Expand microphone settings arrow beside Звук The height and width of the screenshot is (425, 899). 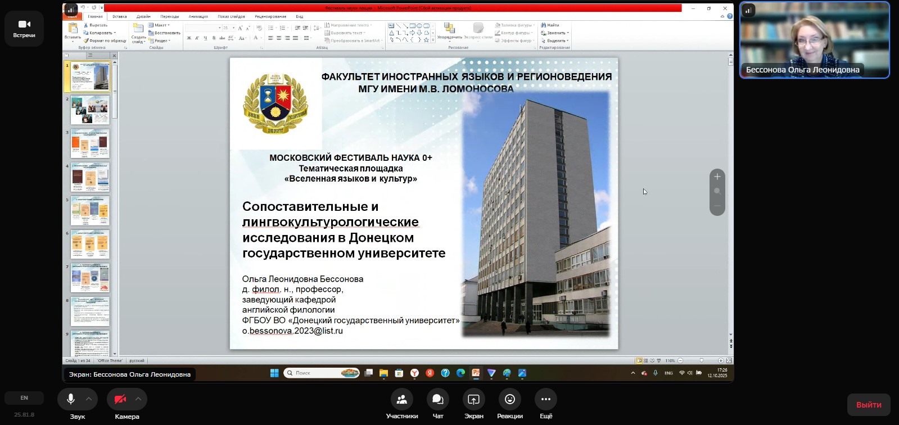point(89,399)
